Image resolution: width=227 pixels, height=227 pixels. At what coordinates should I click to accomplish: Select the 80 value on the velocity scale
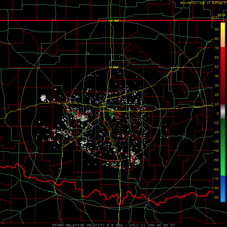(217, 39)
